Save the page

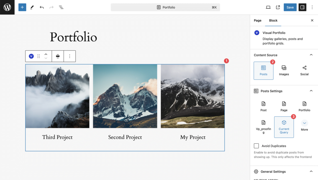tap(290, 7)
